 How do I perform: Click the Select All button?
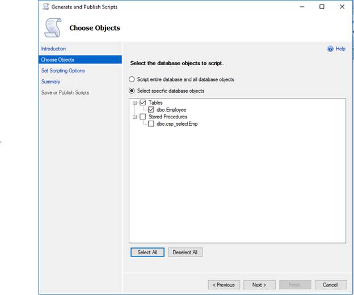tap(147, 252)
